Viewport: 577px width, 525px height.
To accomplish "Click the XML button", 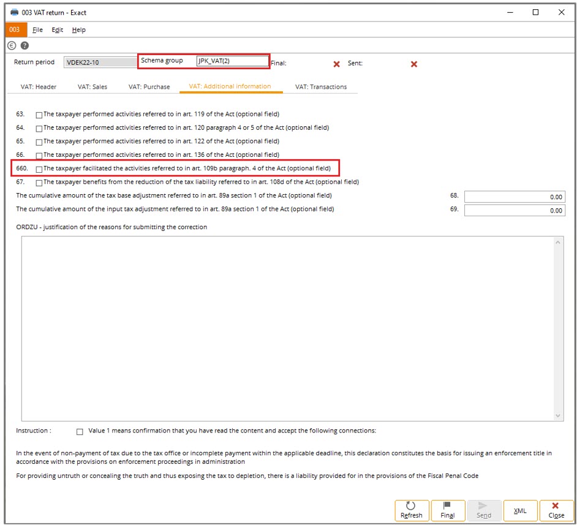I will coord(520,511).
